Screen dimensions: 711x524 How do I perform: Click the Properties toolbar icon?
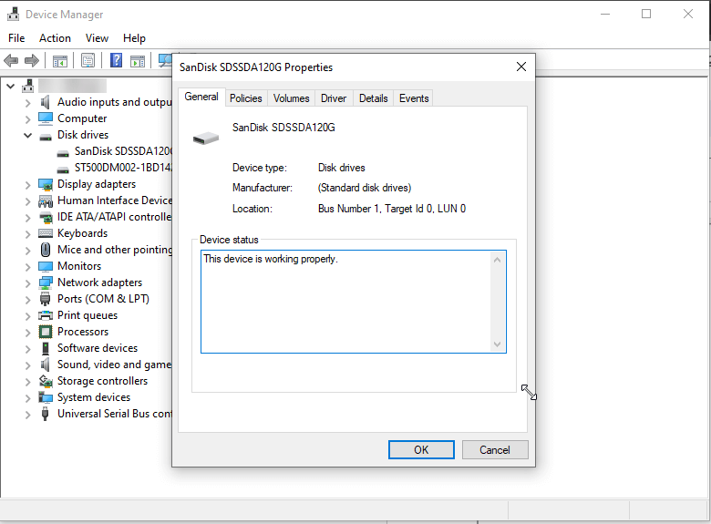(88, 61)
